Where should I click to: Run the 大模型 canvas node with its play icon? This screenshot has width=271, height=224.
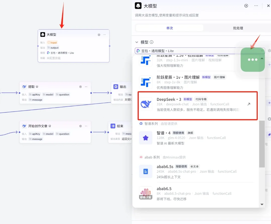[x=99, y=35]
